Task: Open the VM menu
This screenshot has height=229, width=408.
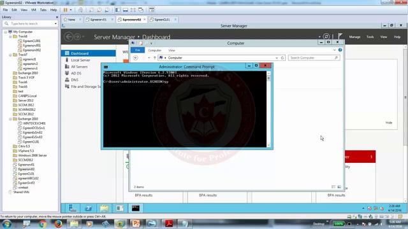Action: pos(34,10)
